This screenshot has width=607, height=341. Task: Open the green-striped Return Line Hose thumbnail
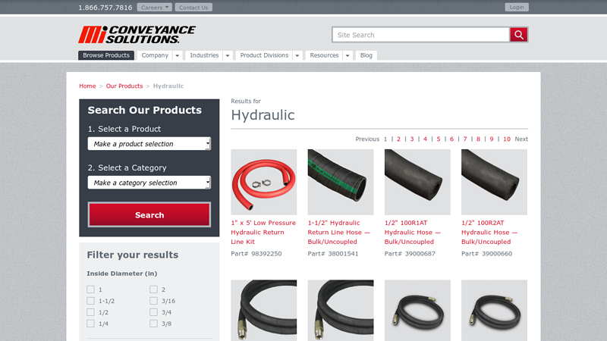coord(341,182)
